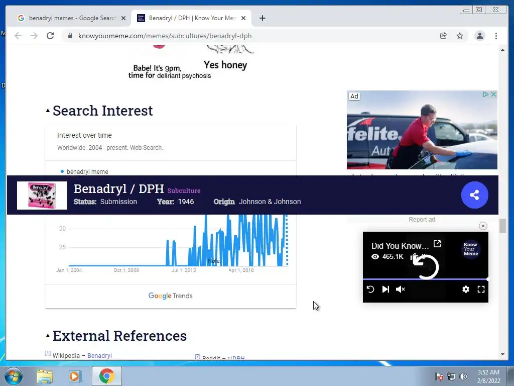Viewport: 514px width, 386px height.
Task: Open the Google Trends logo link
Action: 171,296
